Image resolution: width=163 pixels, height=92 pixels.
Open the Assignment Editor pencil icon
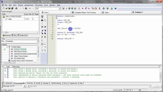coord(66,8)
